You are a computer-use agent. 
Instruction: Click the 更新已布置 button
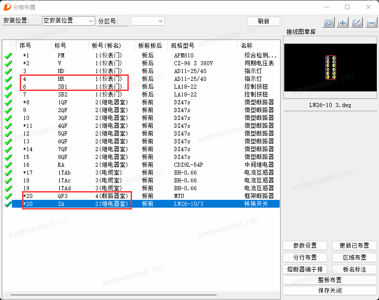[354, 246]
